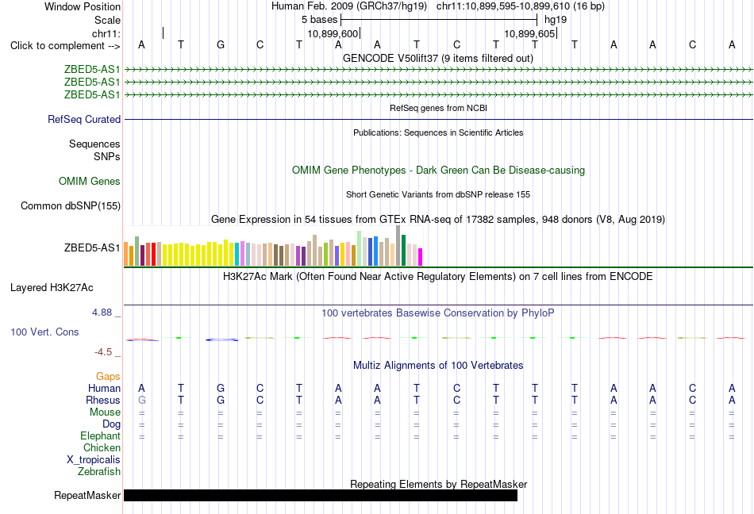The width and height of the screenshot is (754, 514).
Task: Click the dark green bar in GTEx chart
Action: (403, 251)
